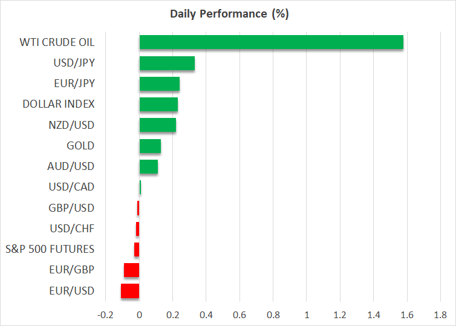Select the EUR/JPY bar

159,83
